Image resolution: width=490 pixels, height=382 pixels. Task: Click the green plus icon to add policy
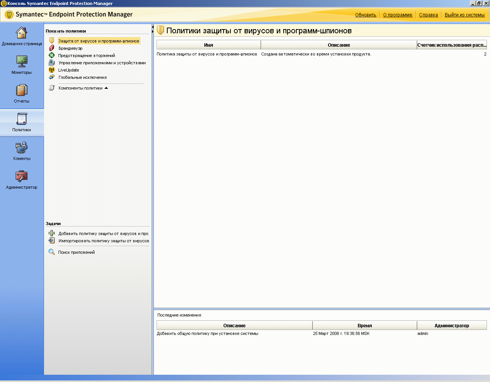(x=52, y=233)
